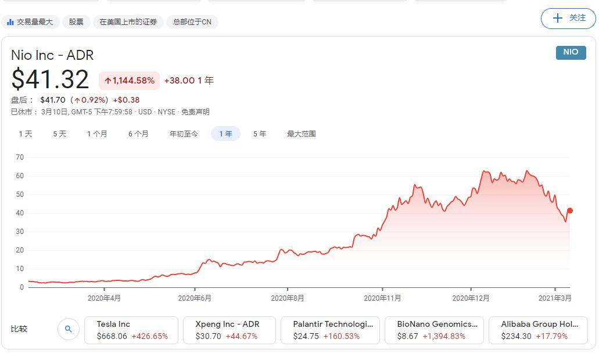This screenshot has height=357, width=599.
Task: Select the 最大范围 range option
Action: point(301,134)
